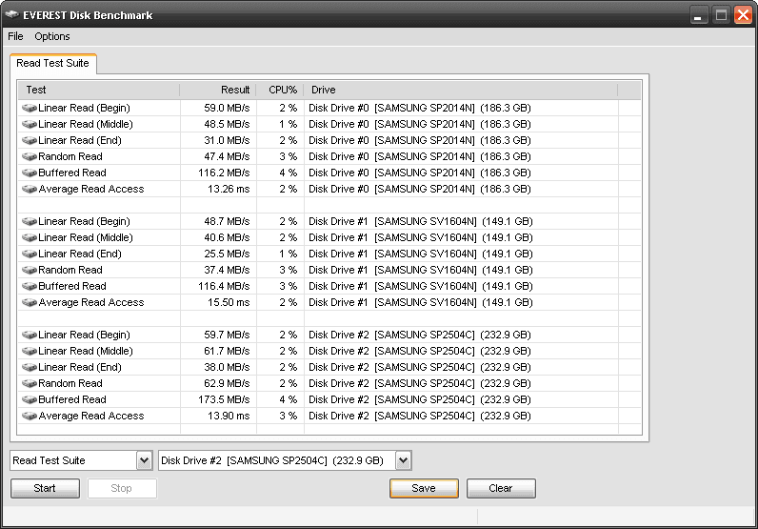Click drive icon of the 38.0 MB/s Linear Read (End) row
This screenshot has height=529, width=758.
click(x=30, y=367)
